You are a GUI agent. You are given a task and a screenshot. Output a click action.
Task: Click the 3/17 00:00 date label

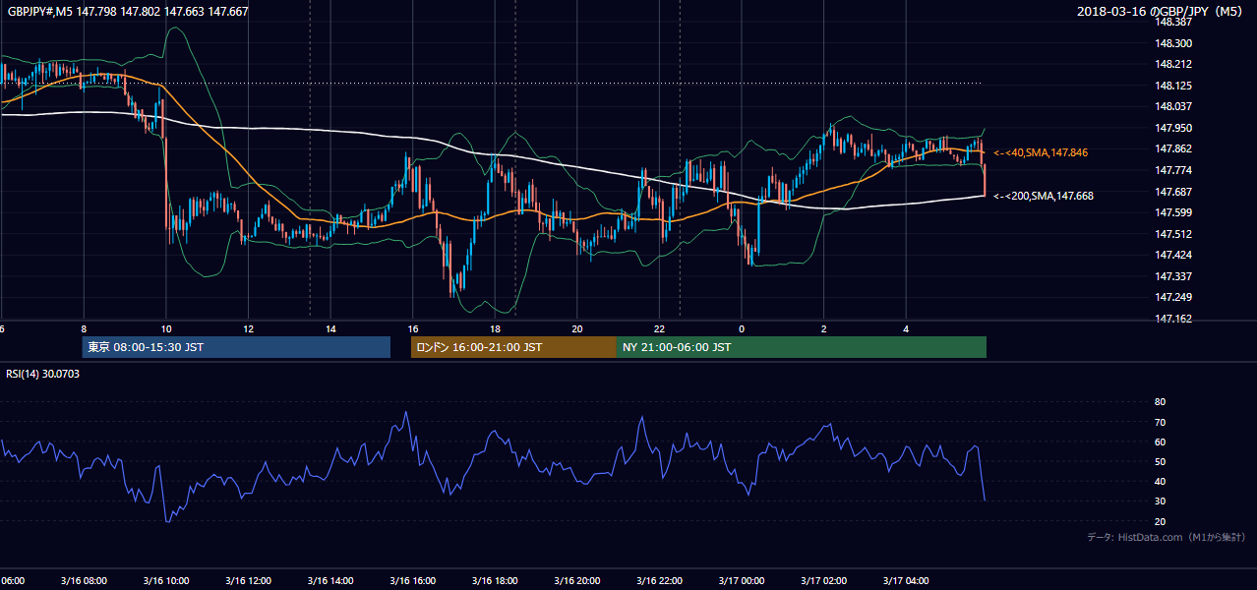pos(742,580)
